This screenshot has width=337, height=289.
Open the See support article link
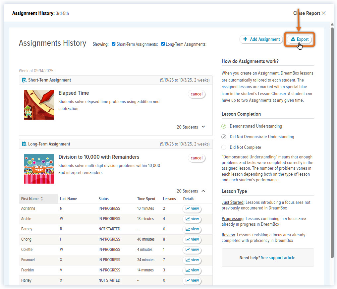click(278, 258)
